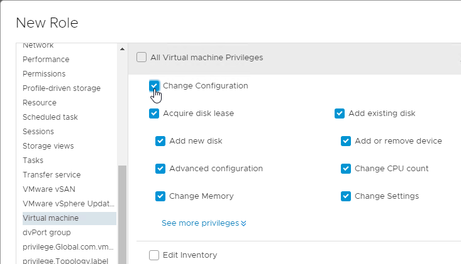Uncheck the Change Configuration checkbox
The width and height of the screenshot is (461, 264).
tap(154, 86)
